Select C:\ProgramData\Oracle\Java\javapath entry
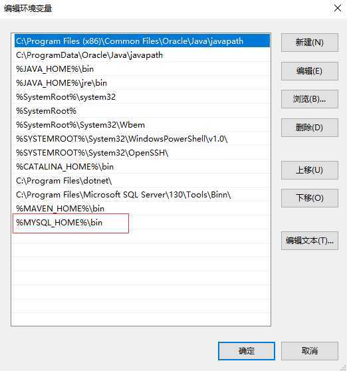 pos(142,55)
